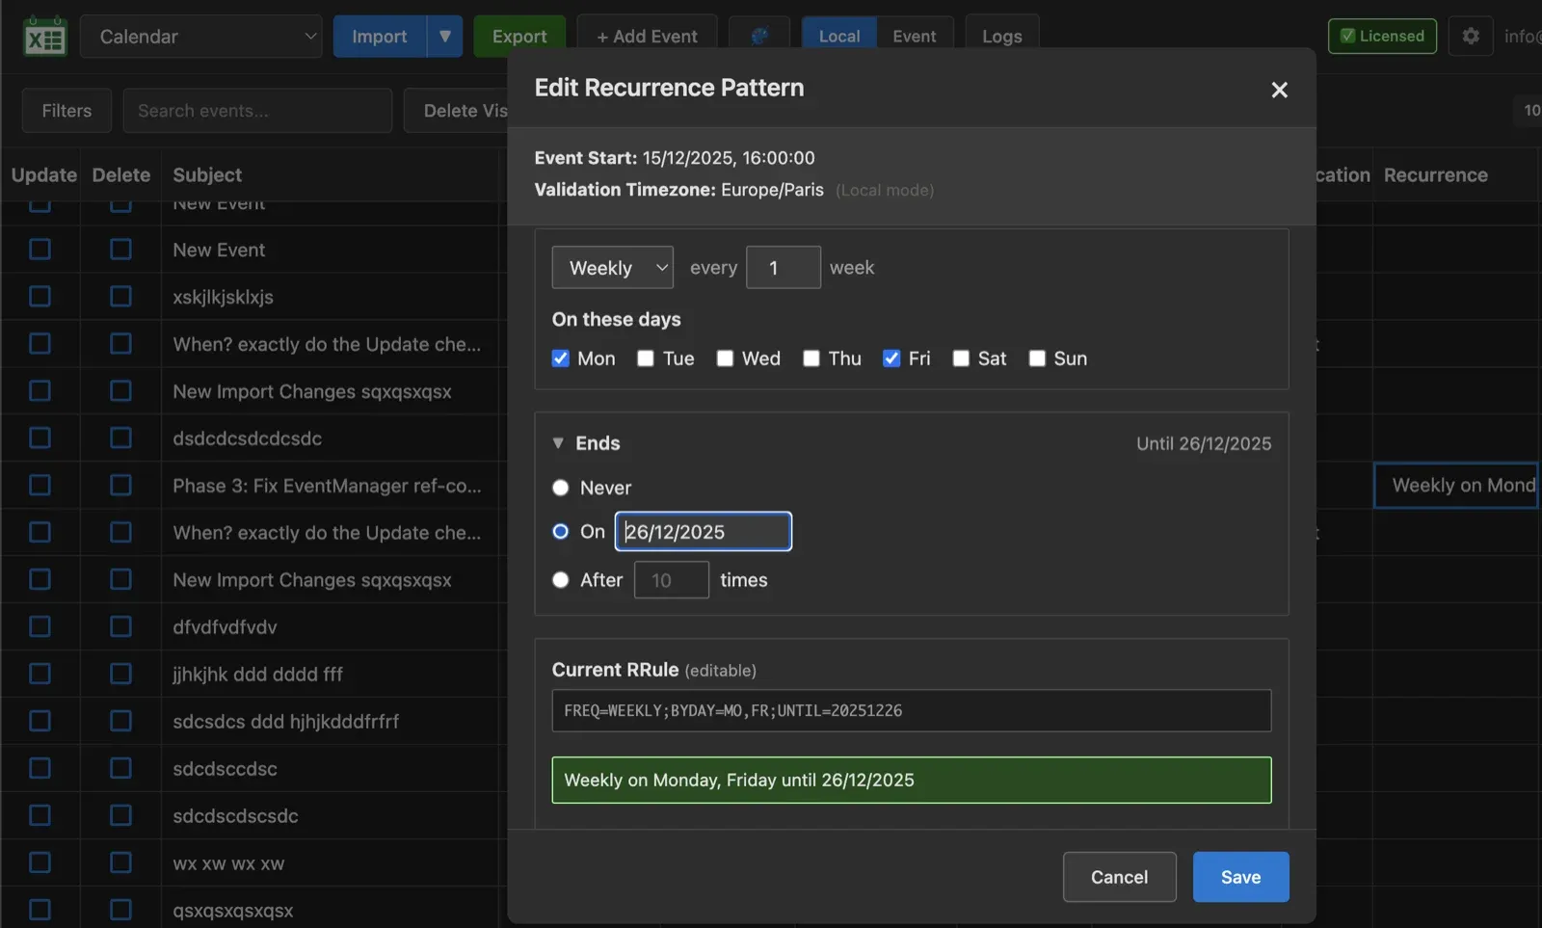Focus the Search events field
The width and height of the screenshot is (1542, 928).
pos(257,111)
